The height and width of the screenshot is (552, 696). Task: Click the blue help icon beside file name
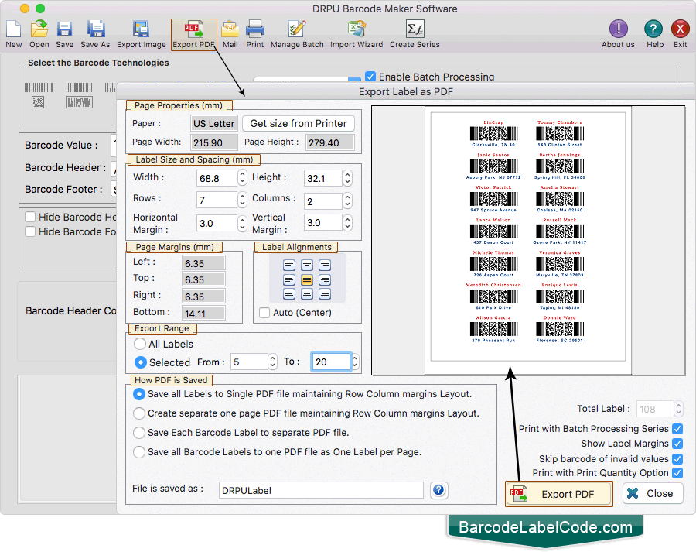tap(438, 490)
